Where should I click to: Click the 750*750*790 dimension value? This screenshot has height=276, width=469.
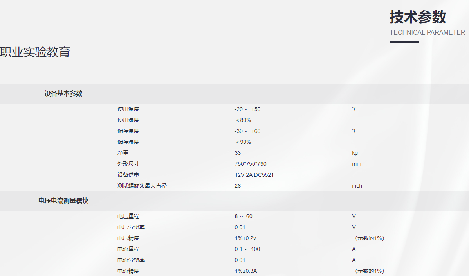pos(251,164)
